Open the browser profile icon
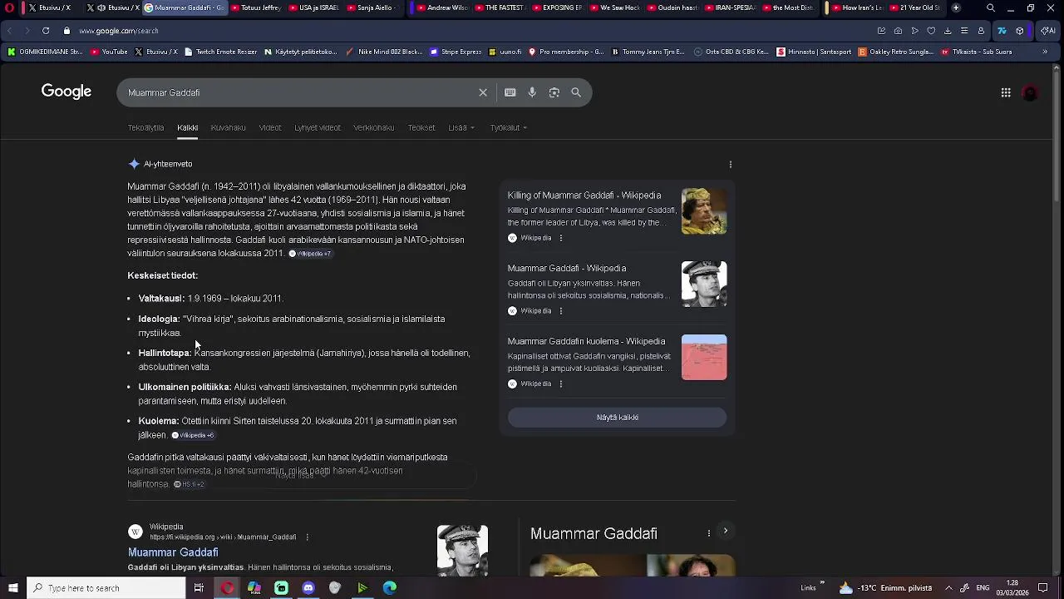 pos(981,31)
